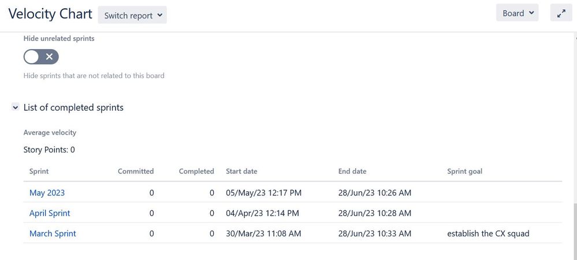This screenshot has height=260, width=577.
Task: Click the Sprint goal column header
Action: 464,171
